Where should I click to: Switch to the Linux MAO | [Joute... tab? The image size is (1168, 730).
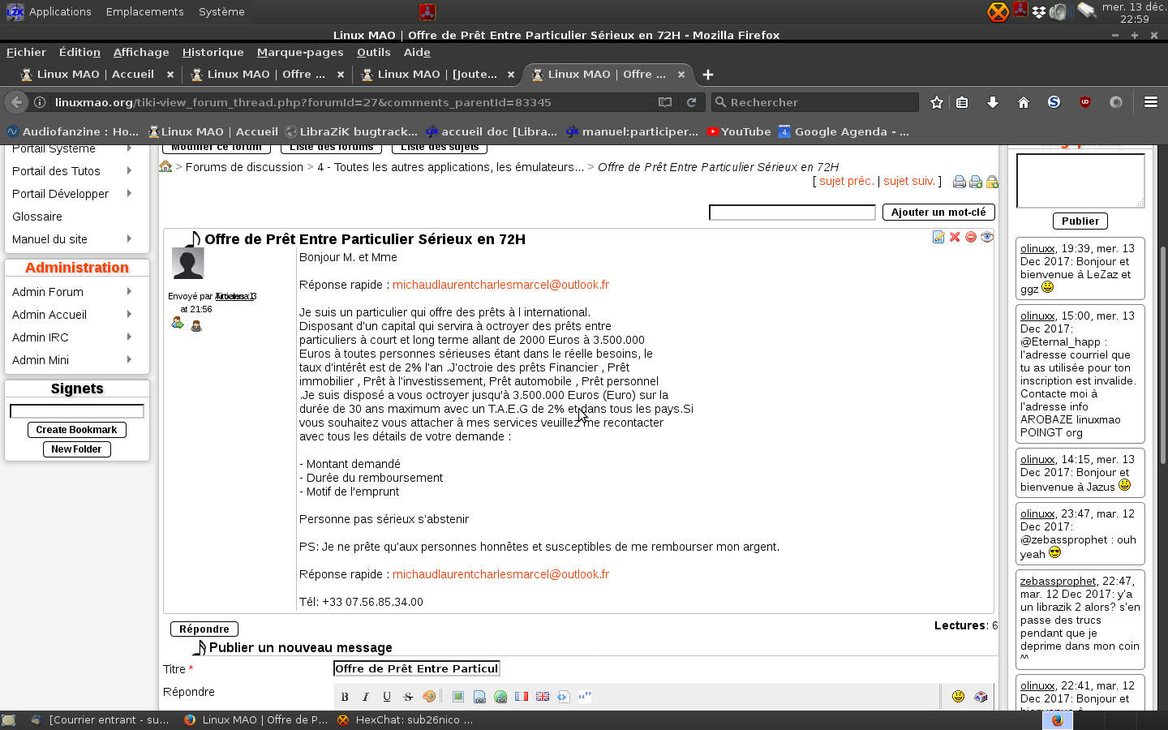(x=437, y=74)
